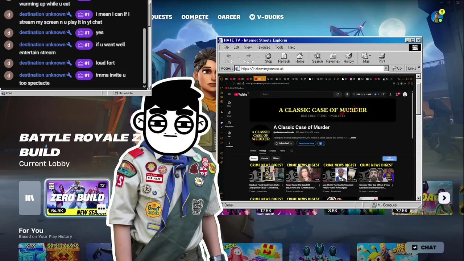This screenshot has width=464, height=261.
Task: Open YouTube notifications bell
Action: 398,94
